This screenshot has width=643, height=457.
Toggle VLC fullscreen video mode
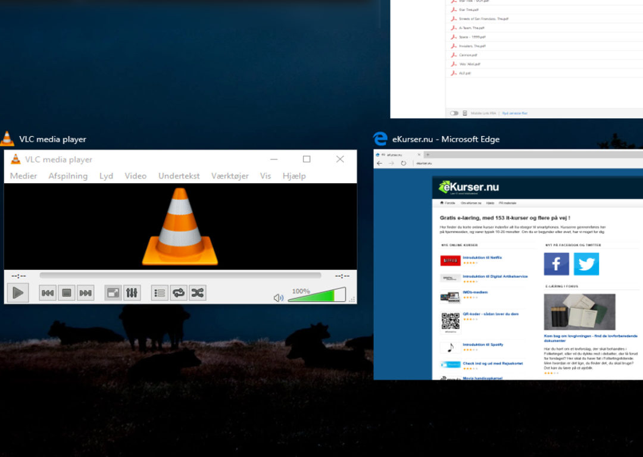[x=113, y=293]
